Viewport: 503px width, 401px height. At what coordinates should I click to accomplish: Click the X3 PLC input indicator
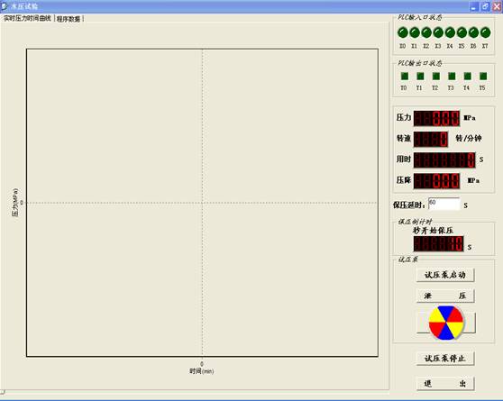coord(438,32)
